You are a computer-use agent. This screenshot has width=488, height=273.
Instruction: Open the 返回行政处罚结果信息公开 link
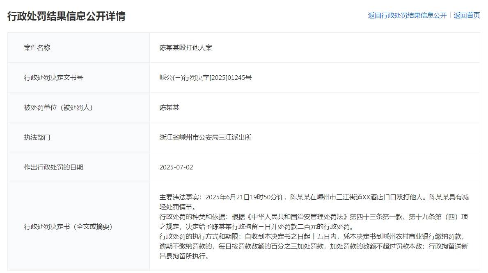[407, 16]
